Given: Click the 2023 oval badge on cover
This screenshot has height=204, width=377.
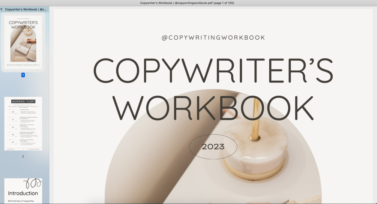Looking at the screenshot, I should [213, 147].
